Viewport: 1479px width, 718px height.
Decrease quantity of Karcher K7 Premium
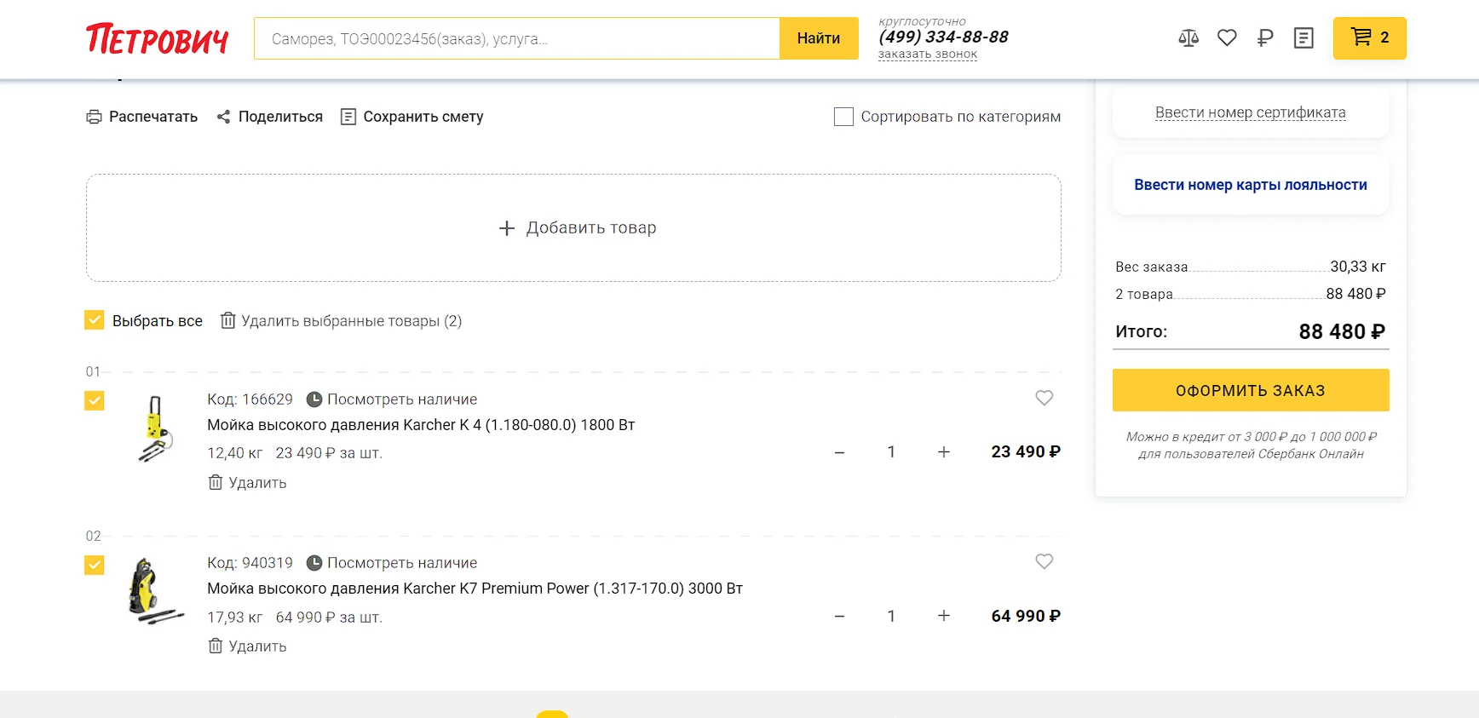point(839,616)
